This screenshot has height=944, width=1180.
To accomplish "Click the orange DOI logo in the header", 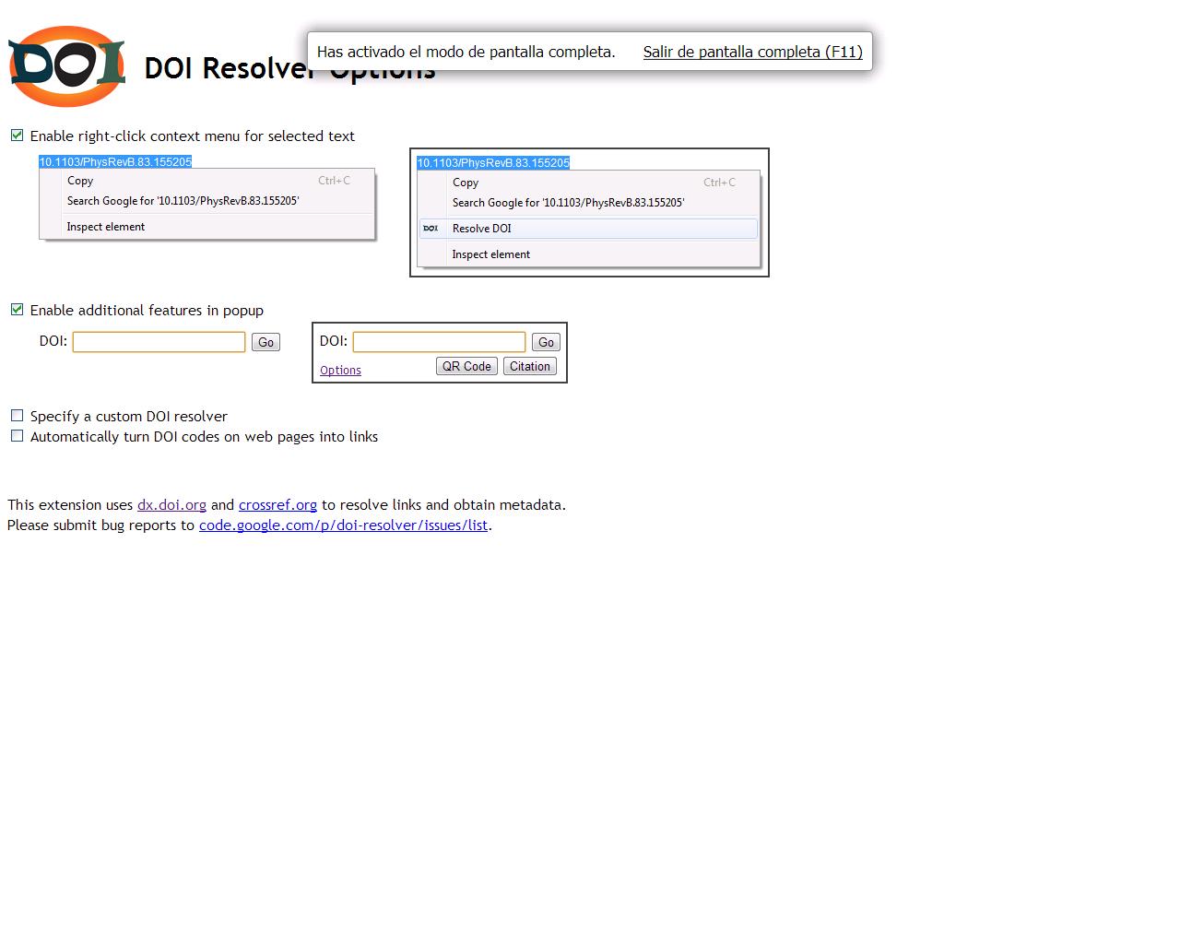I will point(66,66).
